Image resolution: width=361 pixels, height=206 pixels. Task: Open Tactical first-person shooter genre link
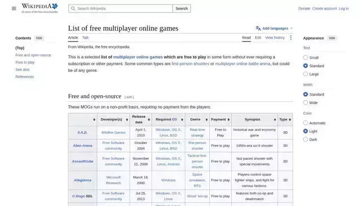[x=197, y=161]
